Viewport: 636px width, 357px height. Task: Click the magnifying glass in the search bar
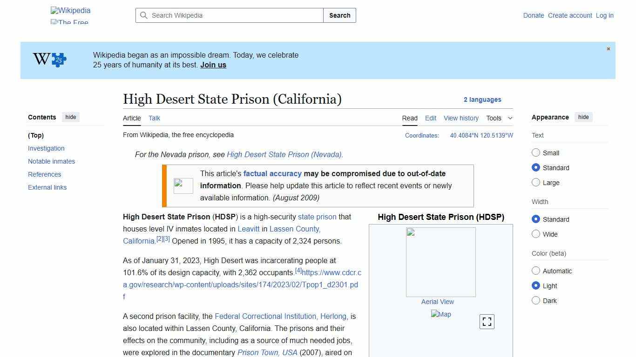pyautogui.click(x=144, y=15)
